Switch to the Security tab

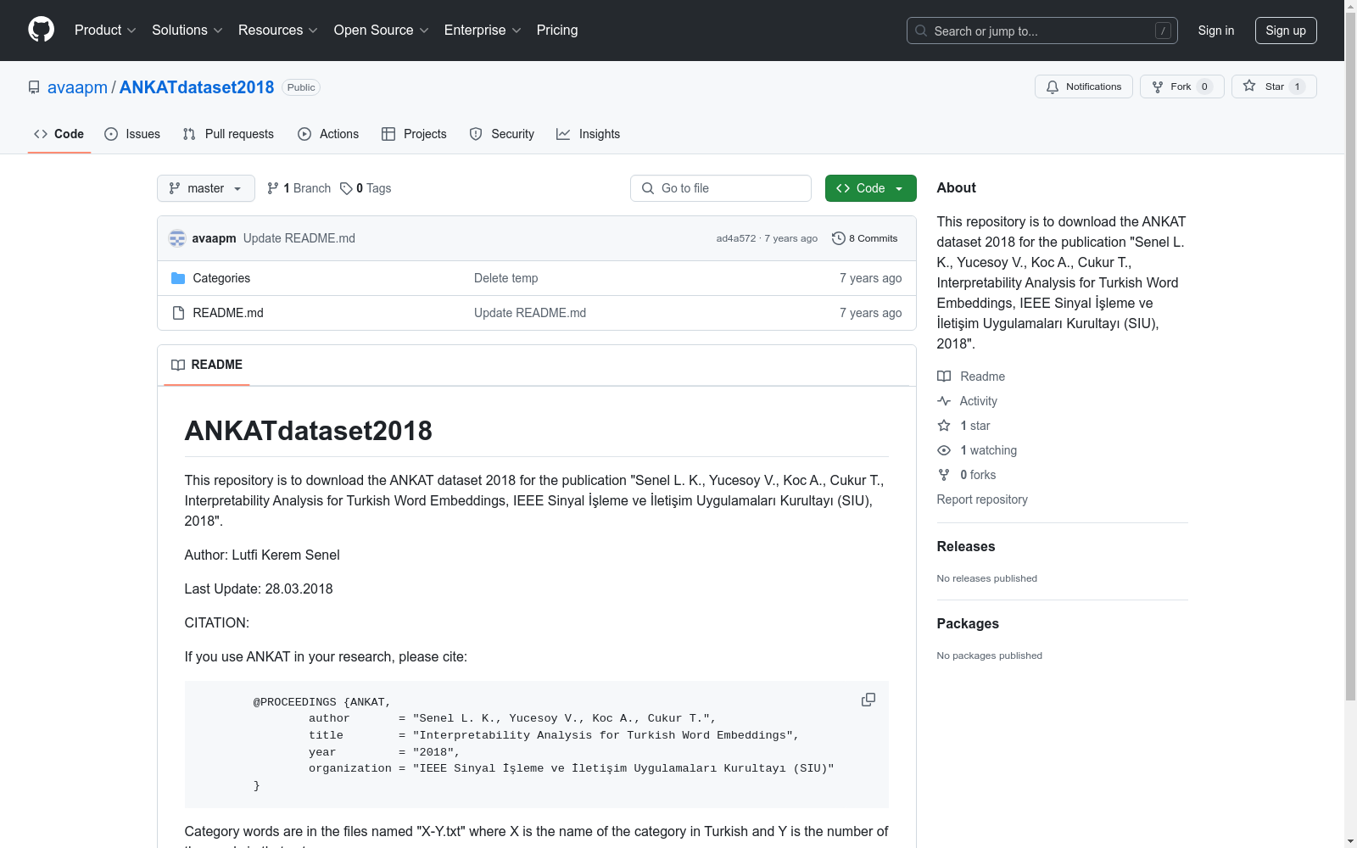pyautogui.click(x=502, y=134)
